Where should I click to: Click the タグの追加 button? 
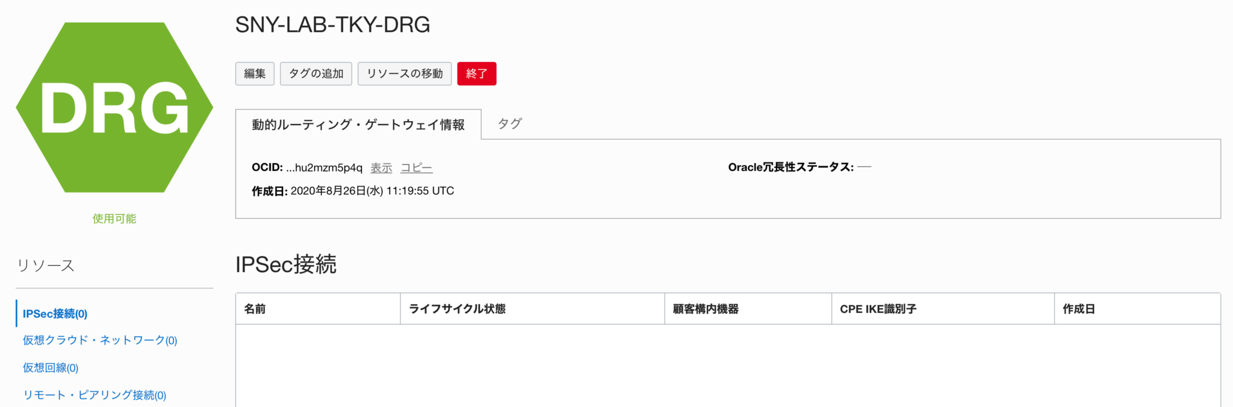315,73
